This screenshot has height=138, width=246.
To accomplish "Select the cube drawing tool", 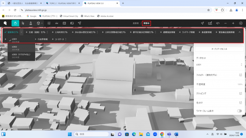I will coord(38,23).
